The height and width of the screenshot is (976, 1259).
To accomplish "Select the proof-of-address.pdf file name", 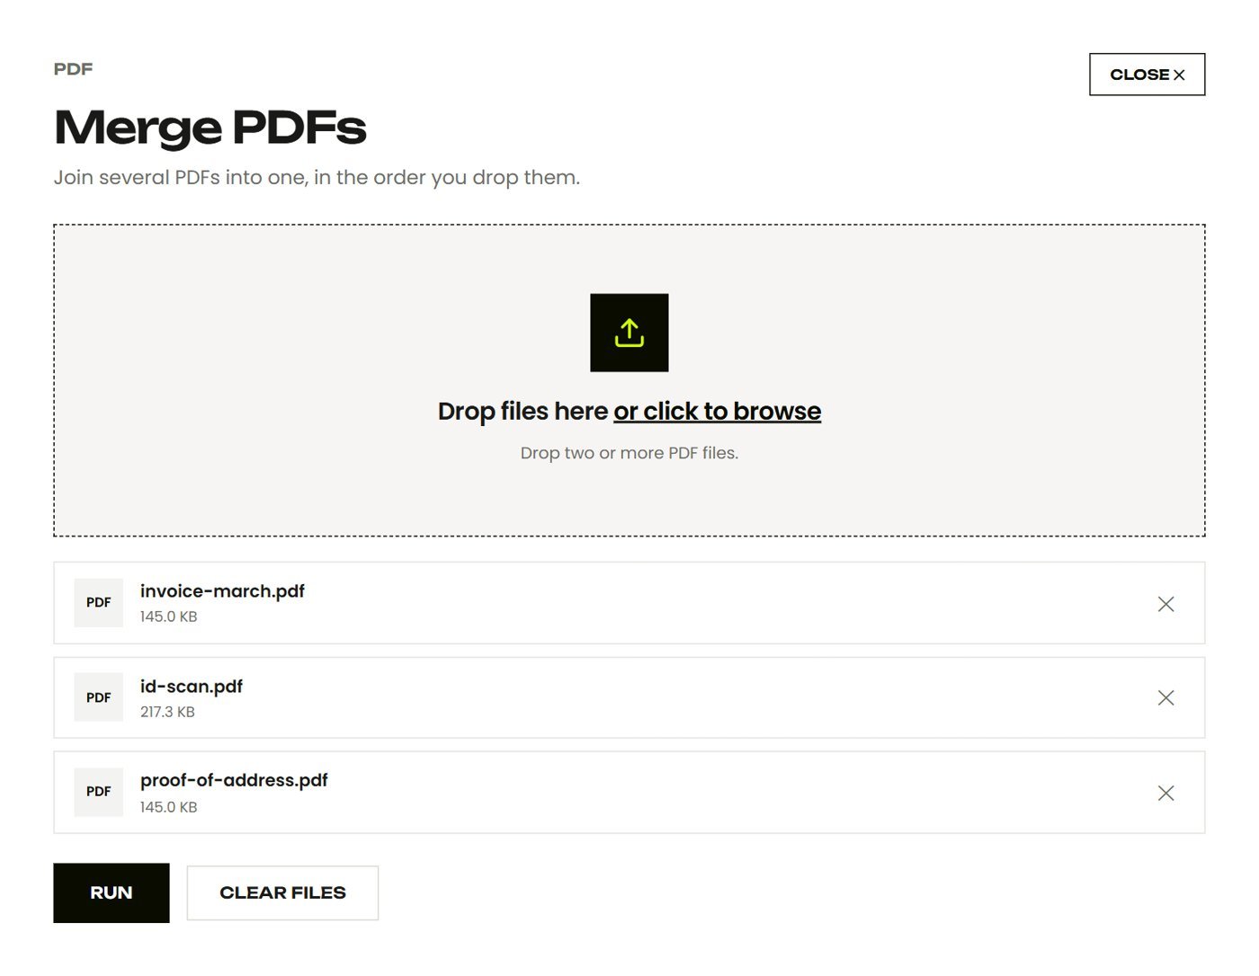I will click(234, 780).
